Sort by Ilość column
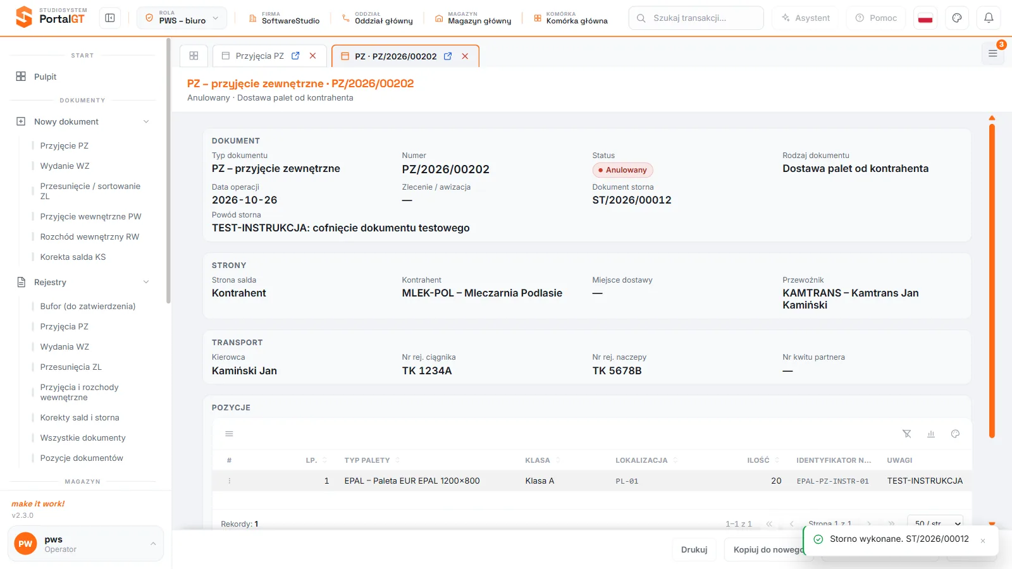The height and width of the screenshot is (569, 1012). [x=763, y=460]
